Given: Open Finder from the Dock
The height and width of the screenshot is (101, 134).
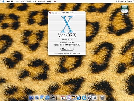Looking at the screenshot, I should (x=32, y=98).
